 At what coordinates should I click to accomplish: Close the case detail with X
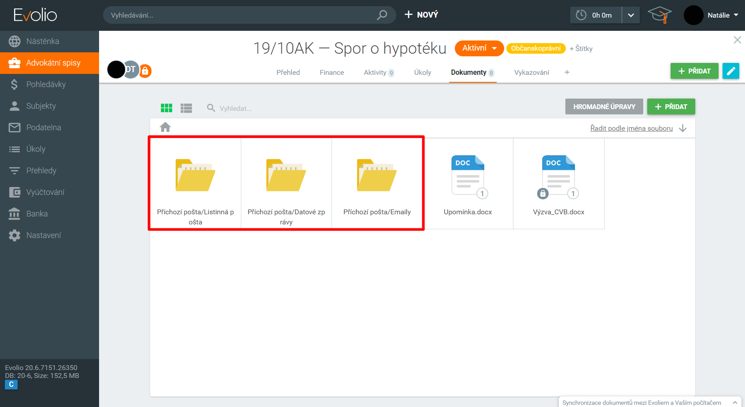click(x=738, y=40)
